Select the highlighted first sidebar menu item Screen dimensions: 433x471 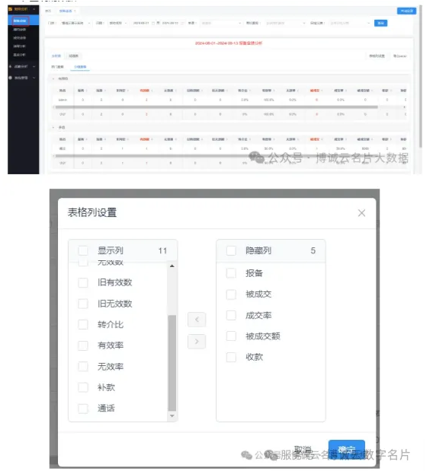click(x=21, y=21)
